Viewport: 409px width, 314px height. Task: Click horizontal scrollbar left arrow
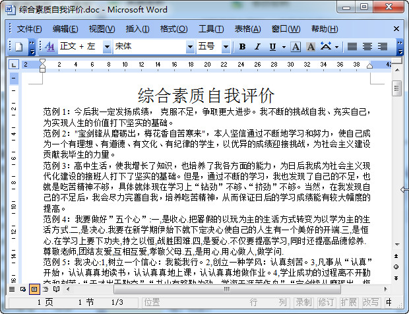click(x=68, y=289)
